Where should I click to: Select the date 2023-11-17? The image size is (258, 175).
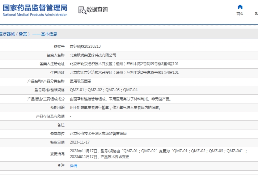(80, 142)
